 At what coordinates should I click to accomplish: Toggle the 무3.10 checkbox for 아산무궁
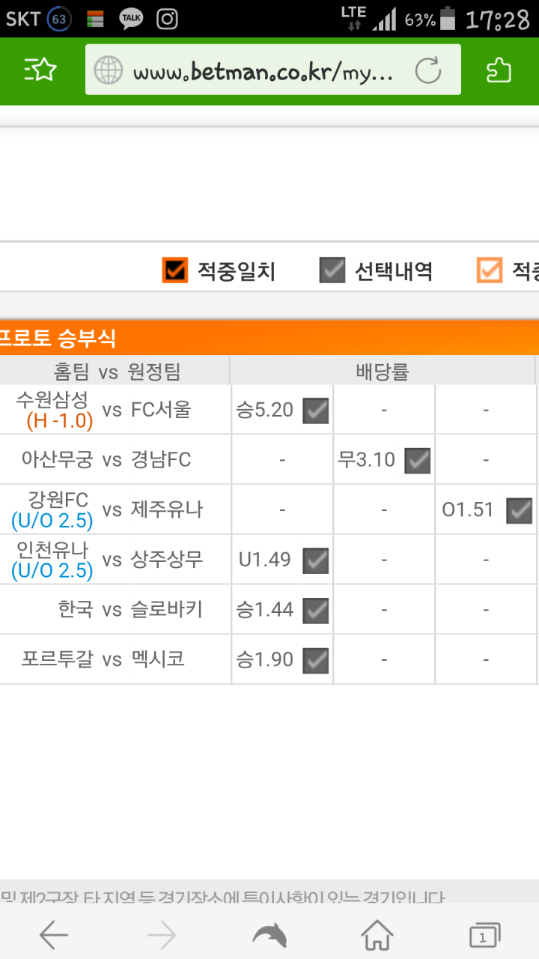(x=417, y=461)
